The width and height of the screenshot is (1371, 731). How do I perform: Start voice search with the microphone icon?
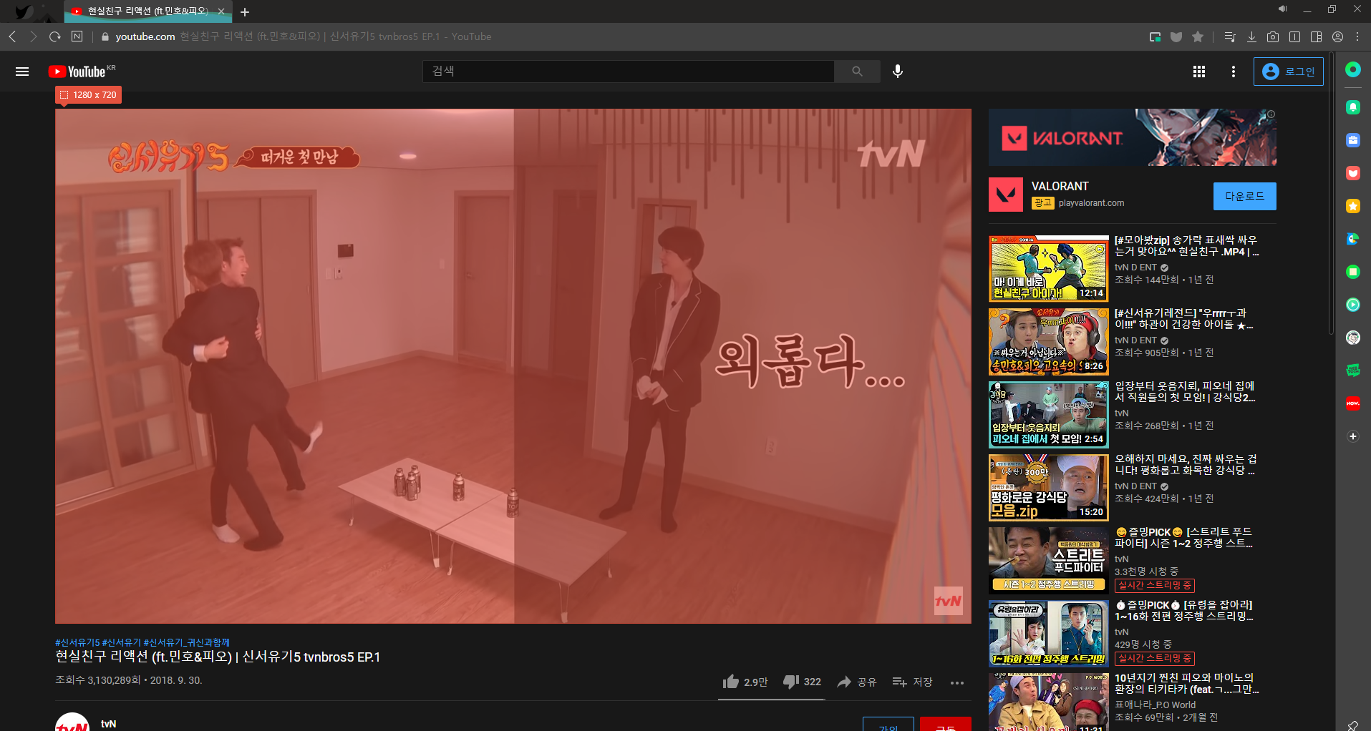tap(898, 72)
